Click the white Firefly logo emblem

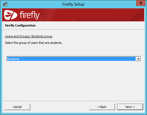(x=11, y=15)
